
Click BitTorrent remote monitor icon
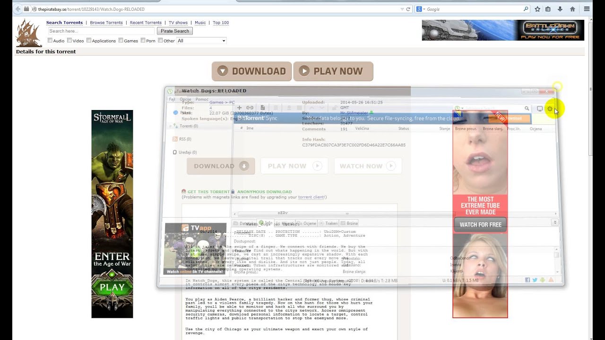[x=540, y=109]
